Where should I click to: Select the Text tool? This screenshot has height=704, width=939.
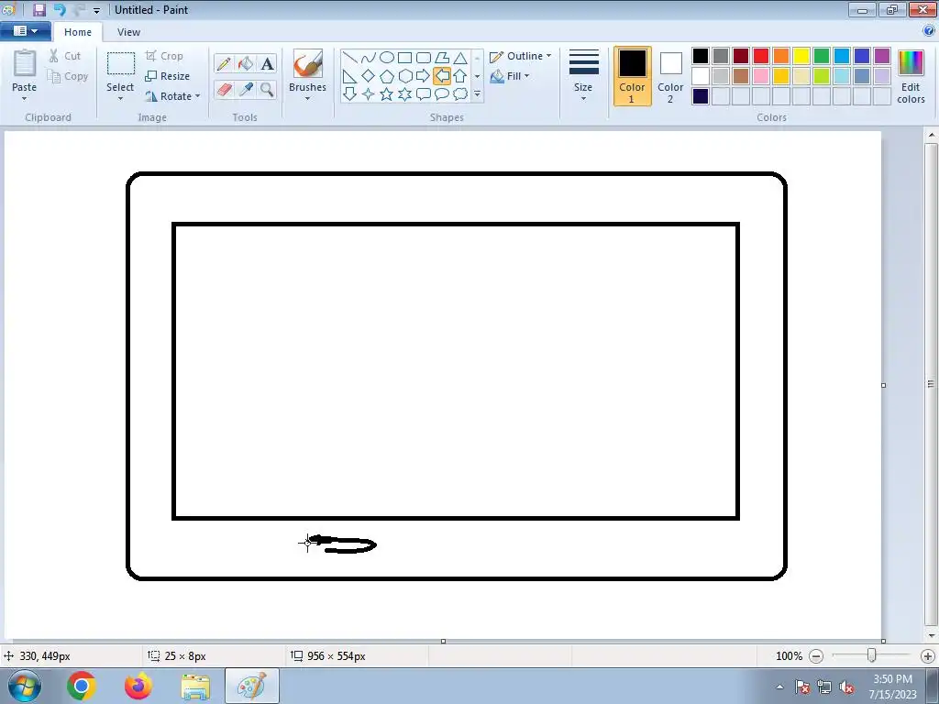(267, 63)
